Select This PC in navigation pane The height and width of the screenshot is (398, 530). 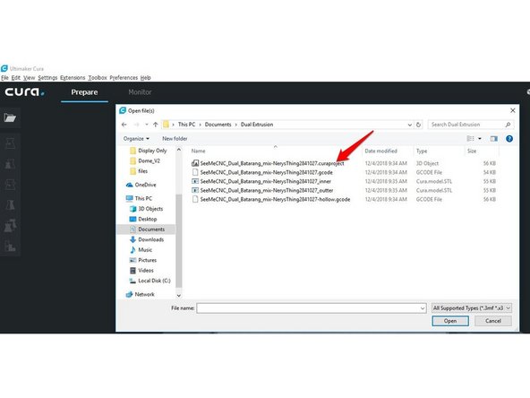pyautogui.click(x=139, y=198)
